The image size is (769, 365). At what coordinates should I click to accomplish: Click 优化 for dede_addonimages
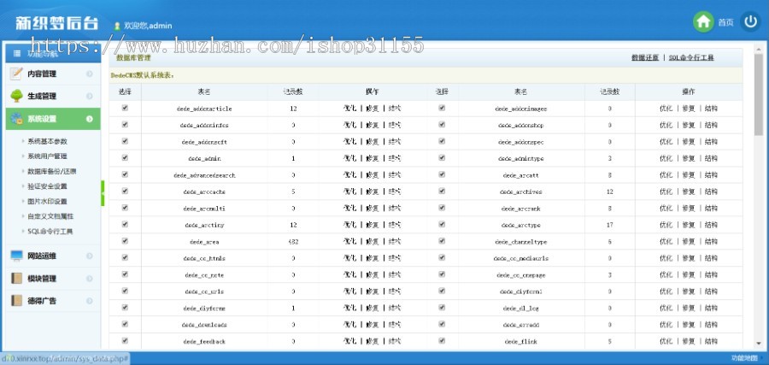tap(666, 109)
